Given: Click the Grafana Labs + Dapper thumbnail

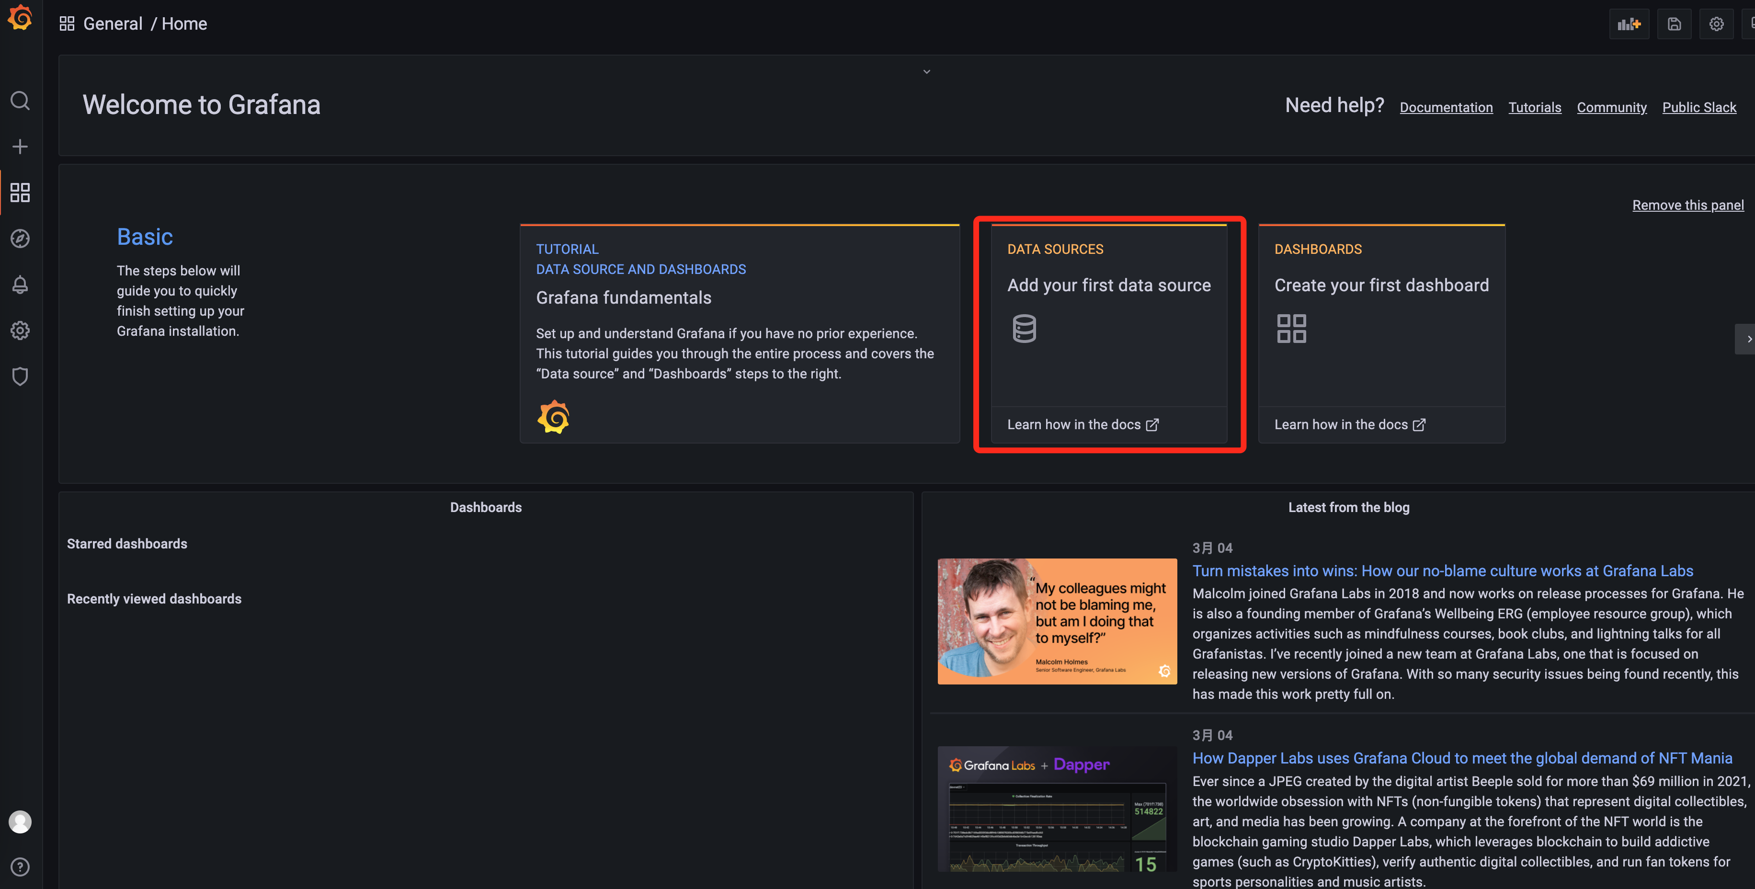Looking at the screenshot, I should tap(1057, 809).
